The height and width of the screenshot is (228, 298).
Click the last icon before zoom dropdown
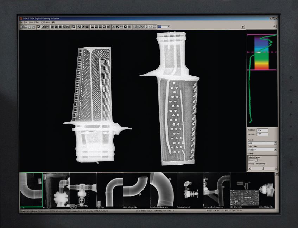[155, 27]
